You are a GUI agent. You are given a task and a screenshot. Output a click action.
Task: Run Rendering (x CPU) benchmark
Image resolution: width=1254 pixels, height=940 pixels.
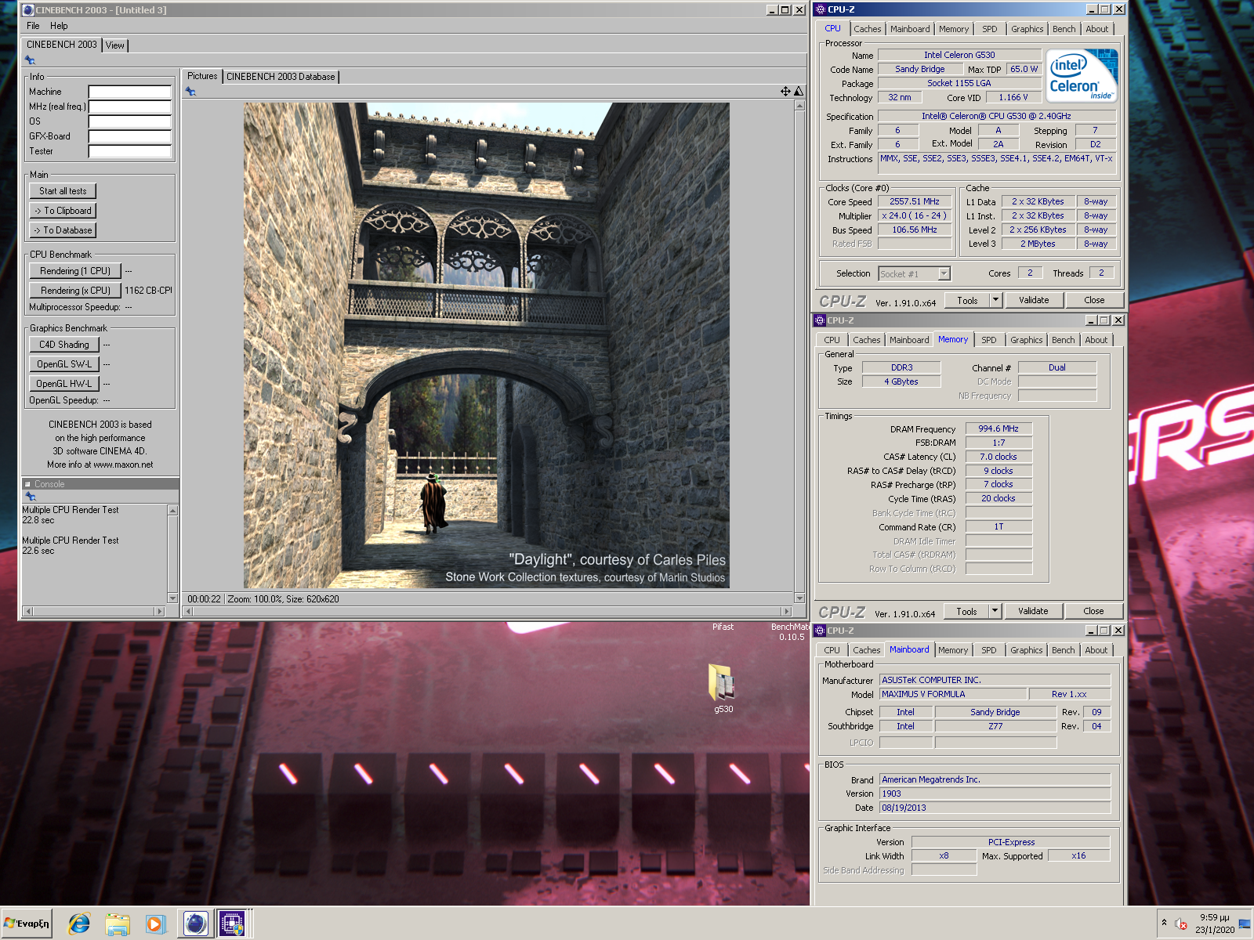click(75, 291)
